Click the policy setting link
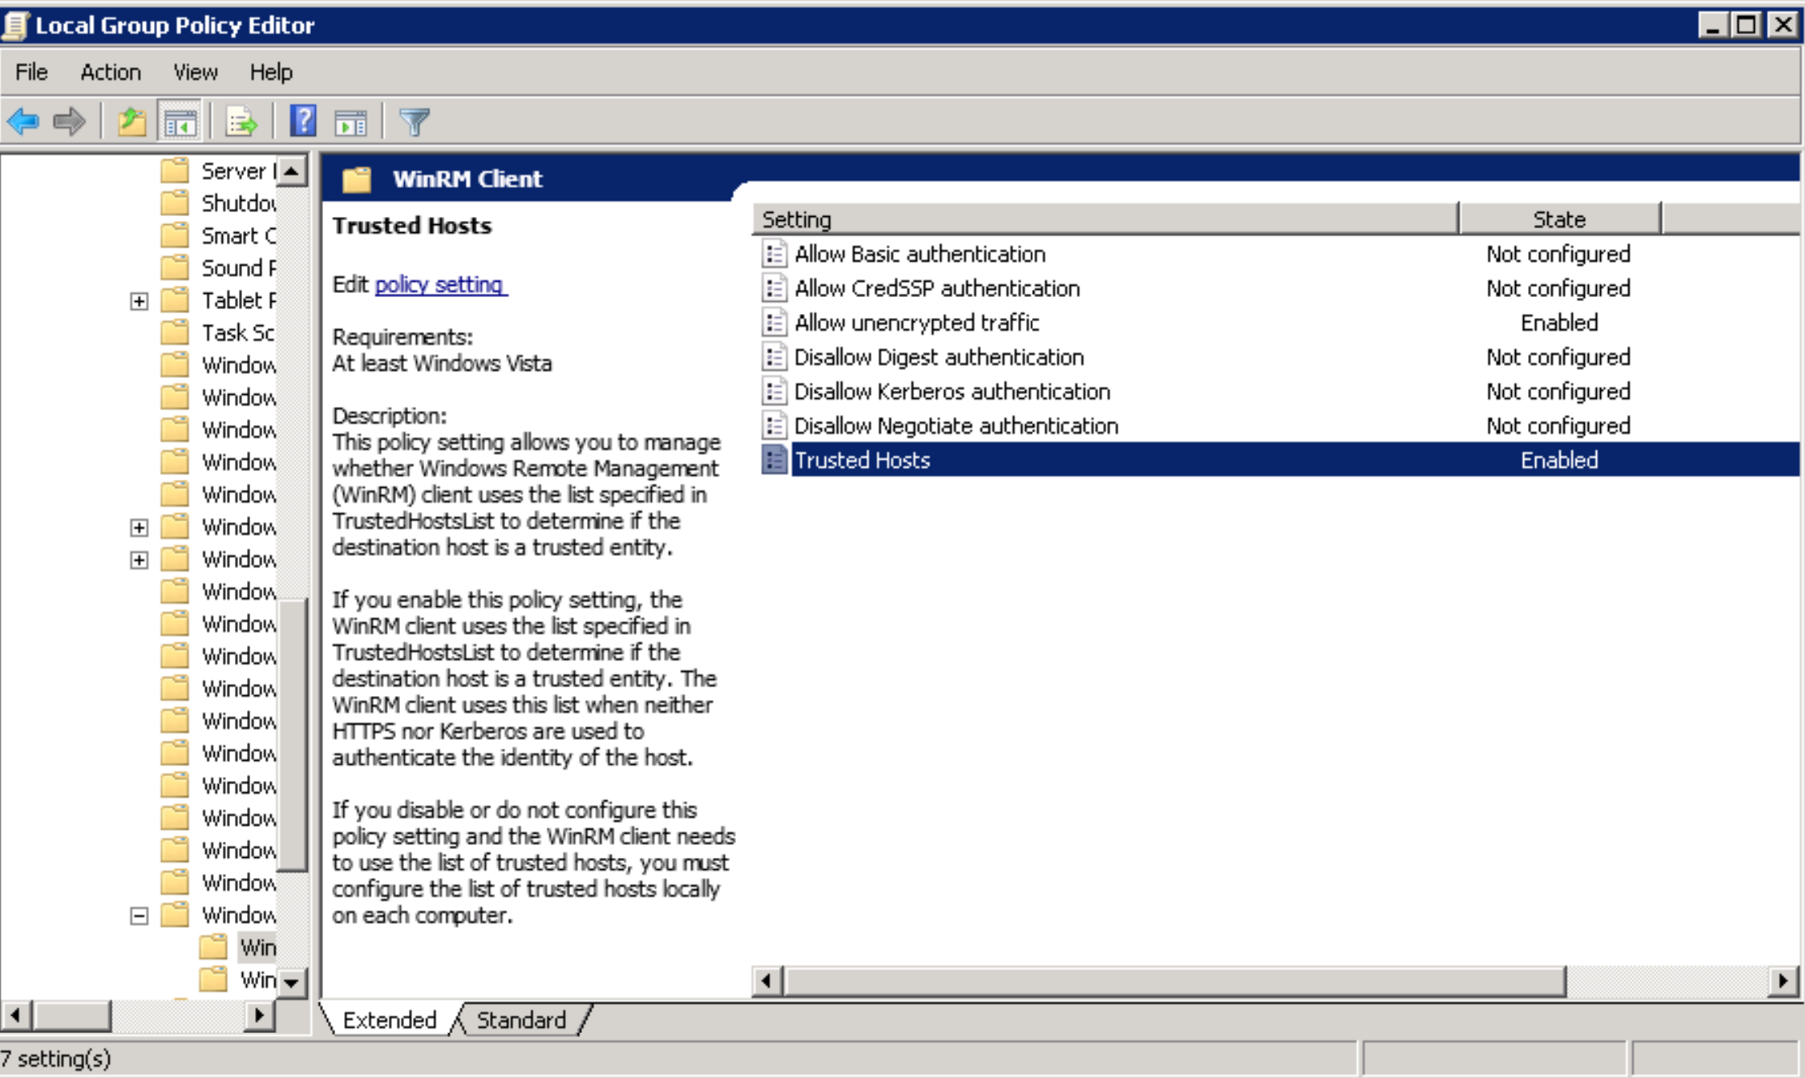This screenshot has width=1805, height=1078. click(440, 285)
